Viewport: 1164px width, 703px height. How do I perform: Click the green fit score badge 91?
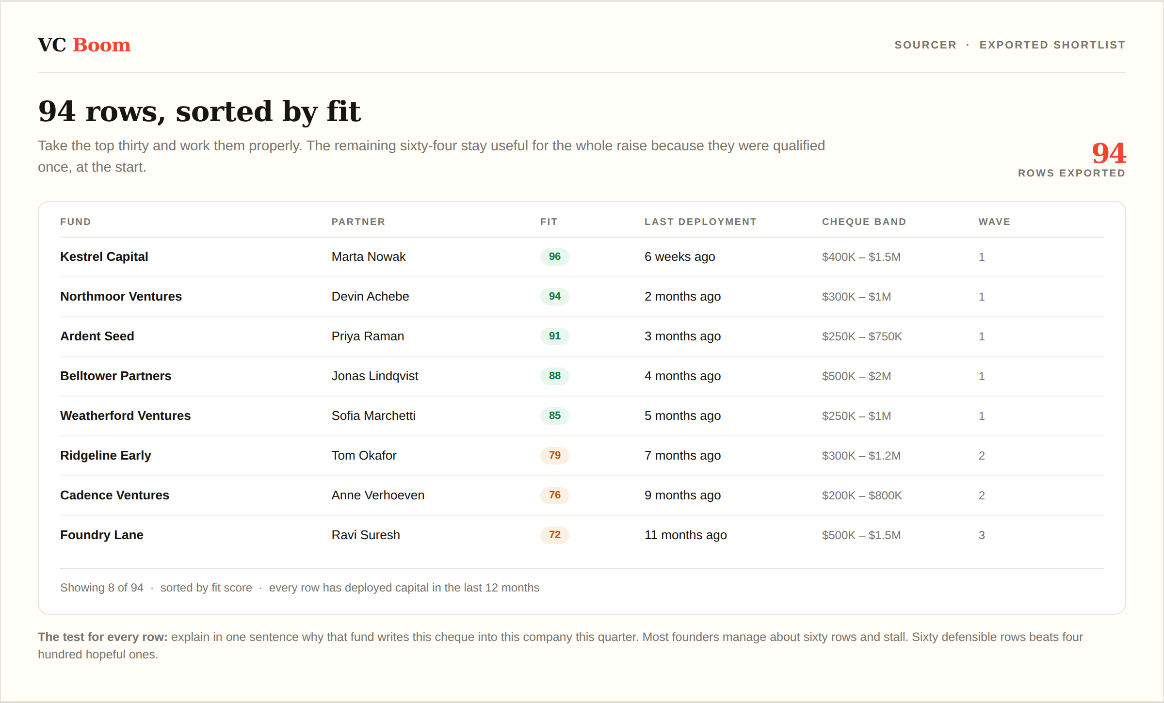(x=555, y=336)
